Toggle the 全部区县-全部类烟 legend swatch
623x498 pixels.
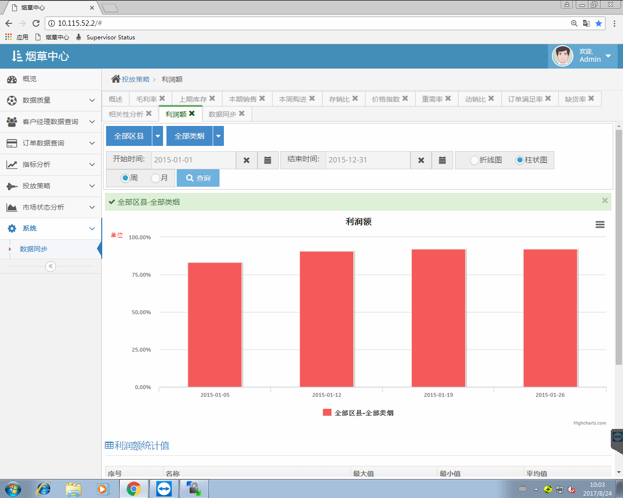point(327,412)
